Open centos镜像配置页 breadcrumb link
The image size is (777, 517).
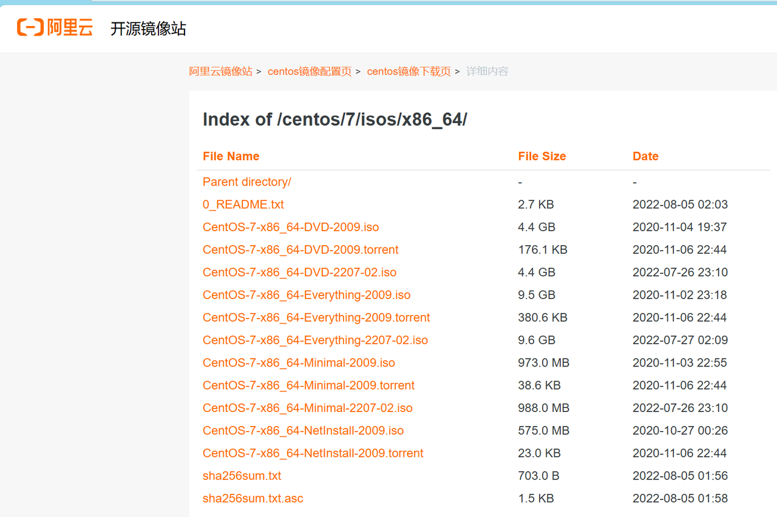(310, 72)
